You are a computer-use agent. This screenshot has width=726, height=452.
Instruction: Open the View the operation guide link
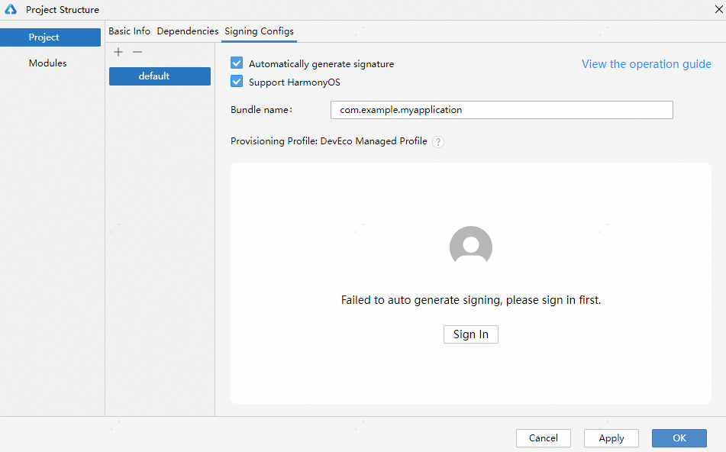coord(646,64)
